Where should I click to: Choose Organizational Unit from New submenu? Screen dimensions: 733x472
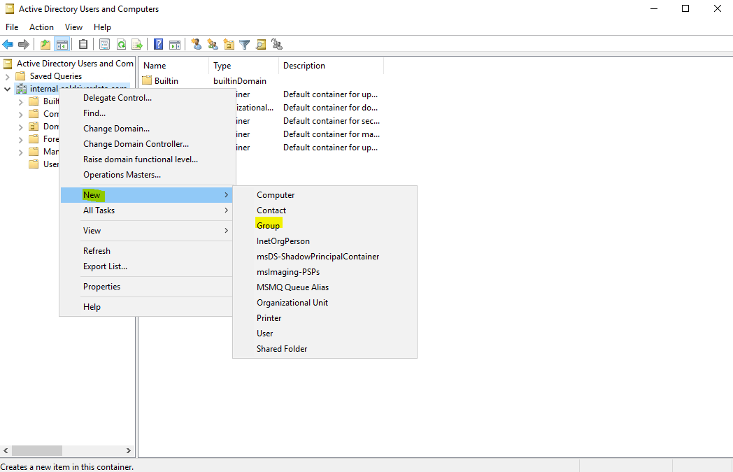(292, 303)
